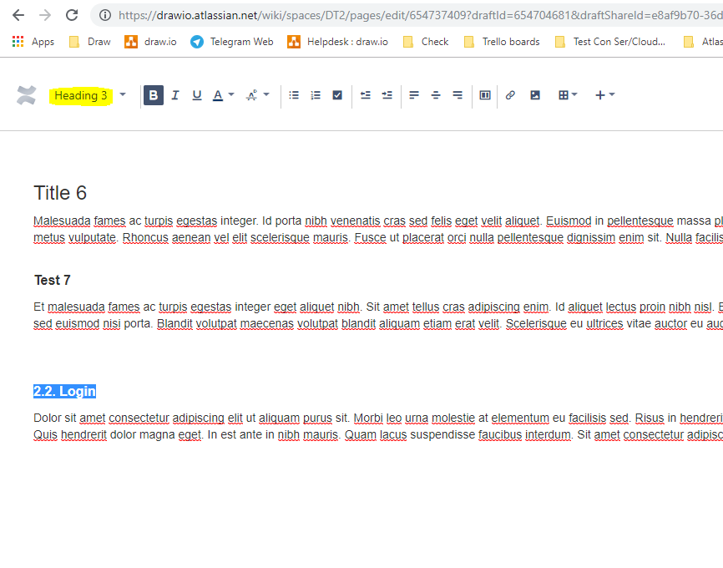
Task: Insert a bullet list
Action: [x=294, y=95]
